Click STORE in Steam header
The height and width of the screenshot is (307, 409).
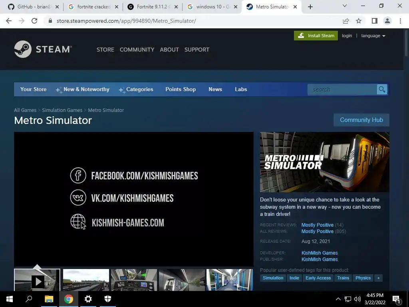(x=105, y=50)
